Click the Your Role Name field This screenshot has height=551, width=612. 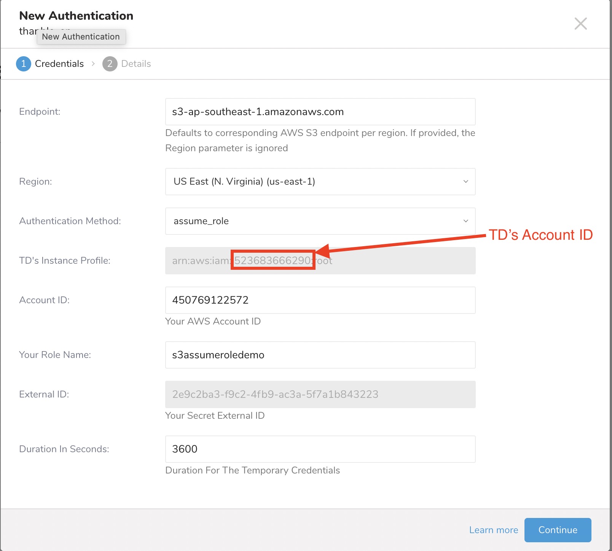coord(320,355)
